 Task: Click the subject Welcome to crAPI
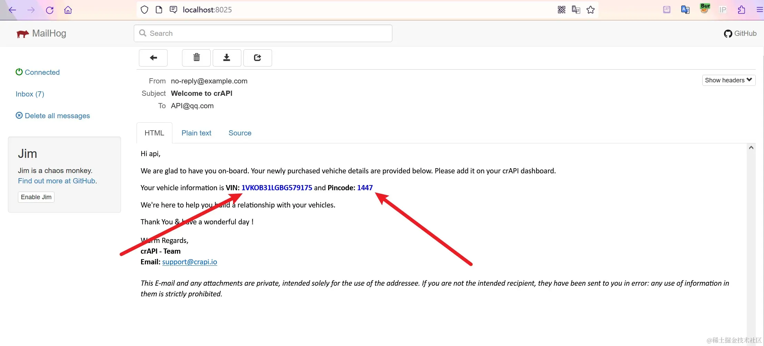202,93
